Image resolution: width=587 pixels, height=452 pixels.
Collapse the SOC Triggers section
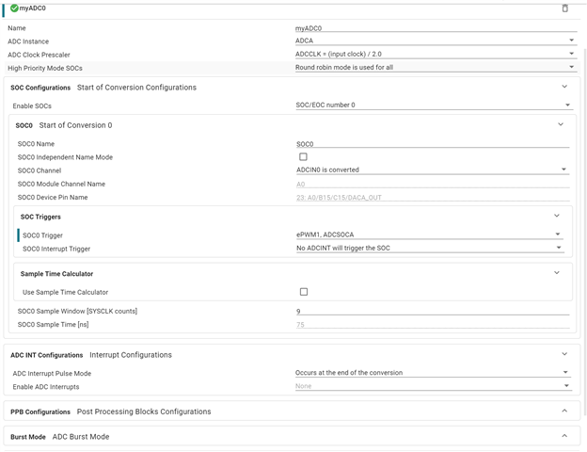click(557, 217)
